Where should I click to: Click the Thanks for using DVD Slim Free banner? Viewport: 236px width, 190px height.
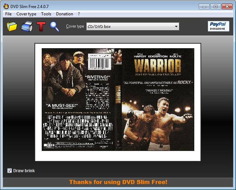(118, 182)
